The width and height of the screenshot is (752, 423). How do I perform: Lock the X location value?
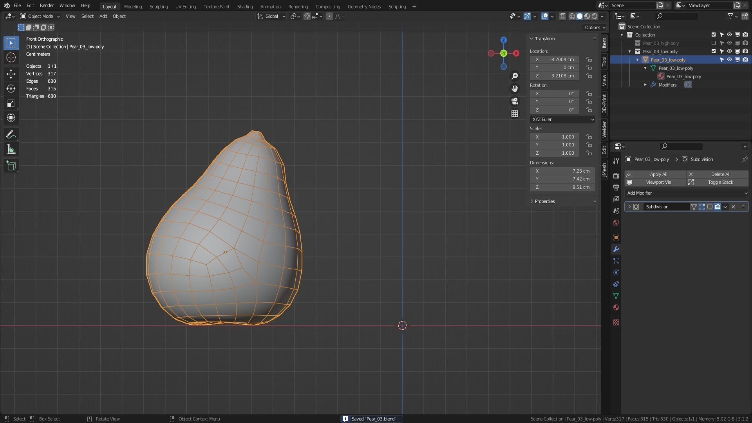[x=589, y=60]
